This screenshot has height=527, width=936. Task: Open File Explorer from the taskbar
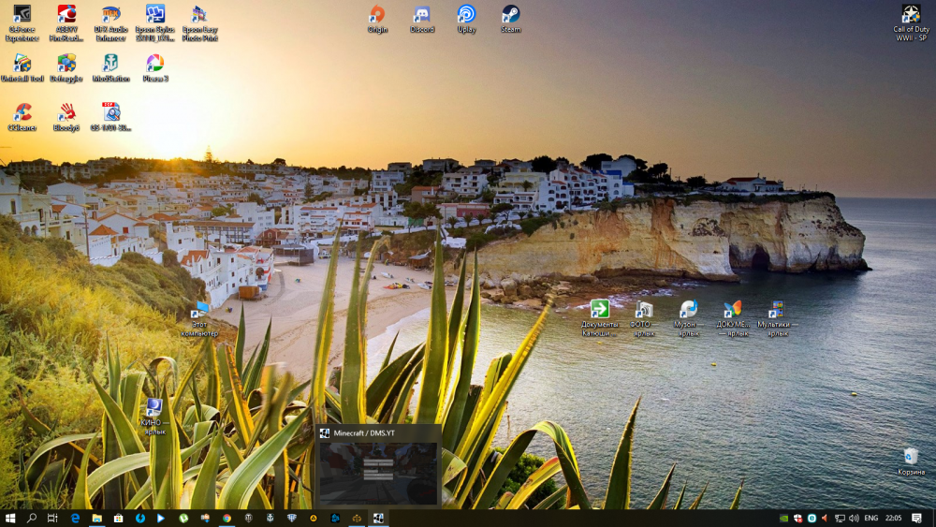coord(96,518)
